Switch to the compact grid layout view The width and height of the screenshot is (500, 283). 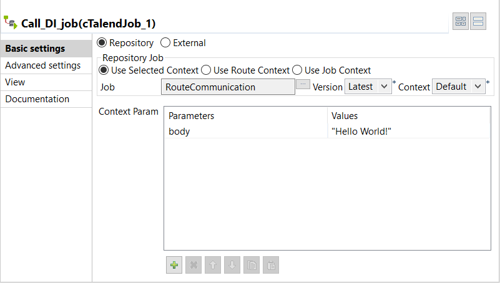pyautogui.click(x=461, y=22)
